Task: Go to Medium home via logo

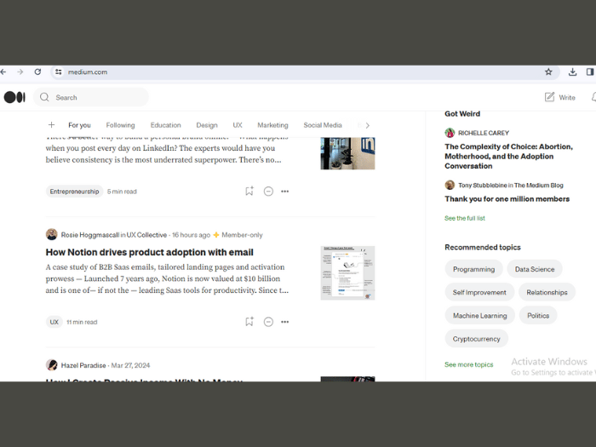Action: [14, 97]
